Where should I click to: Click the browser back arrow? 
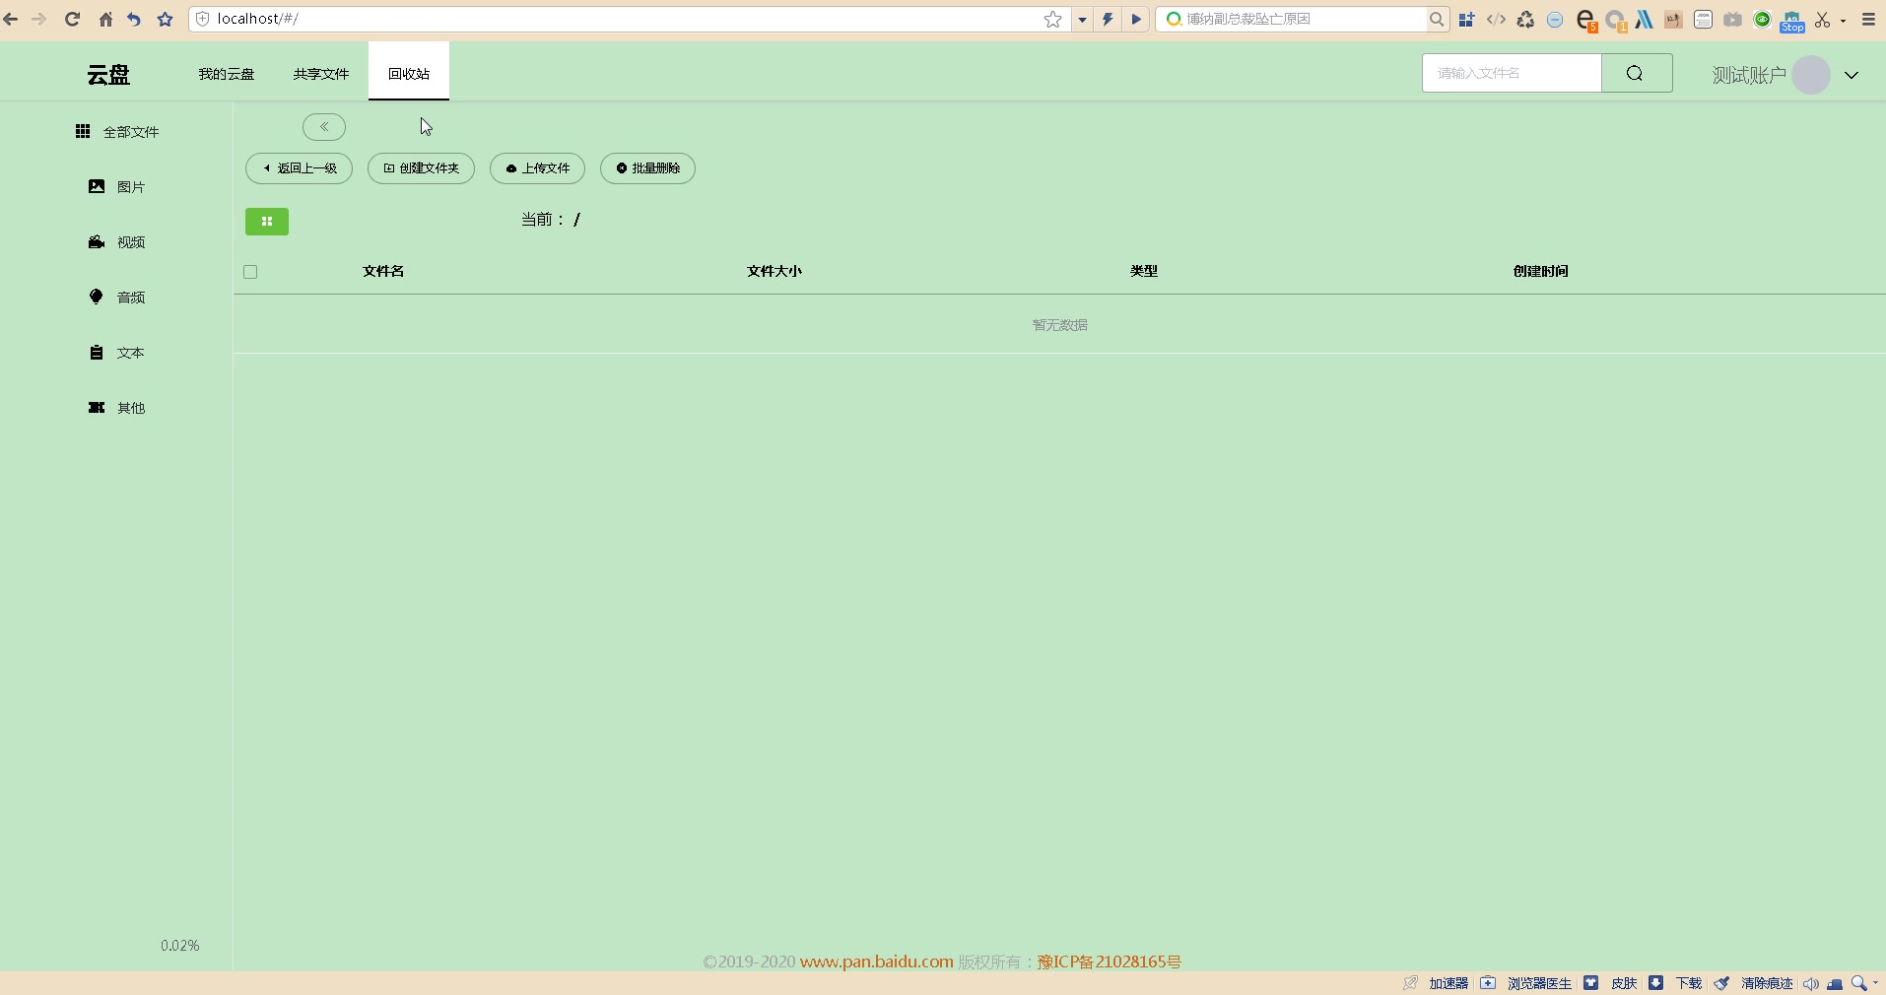coord(11,19)
